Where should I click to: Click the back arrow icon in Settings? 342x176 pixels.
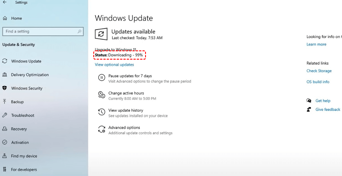coord(4,2)
